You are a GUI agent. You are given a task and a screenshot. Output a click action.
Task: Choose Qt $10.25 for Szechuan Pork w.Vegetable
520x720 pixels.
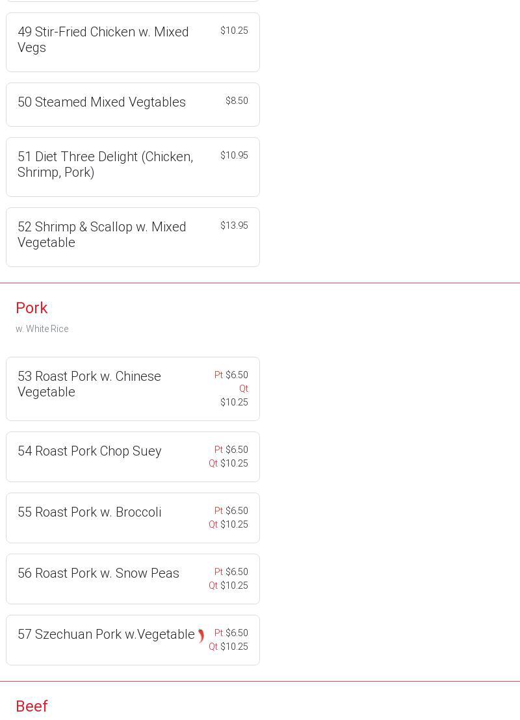coord(228,647)
